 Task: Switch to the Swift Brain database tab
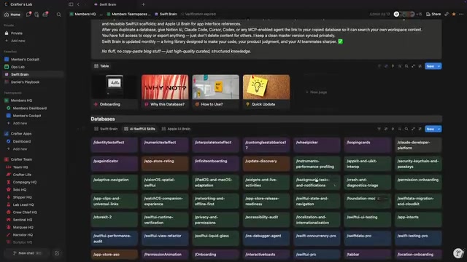coord(106,129)
